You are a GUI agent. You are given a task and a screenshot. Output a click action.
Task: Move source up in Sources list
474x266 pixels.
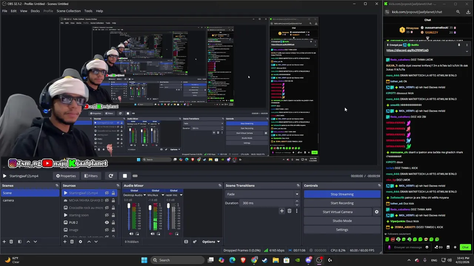point(89,242)
